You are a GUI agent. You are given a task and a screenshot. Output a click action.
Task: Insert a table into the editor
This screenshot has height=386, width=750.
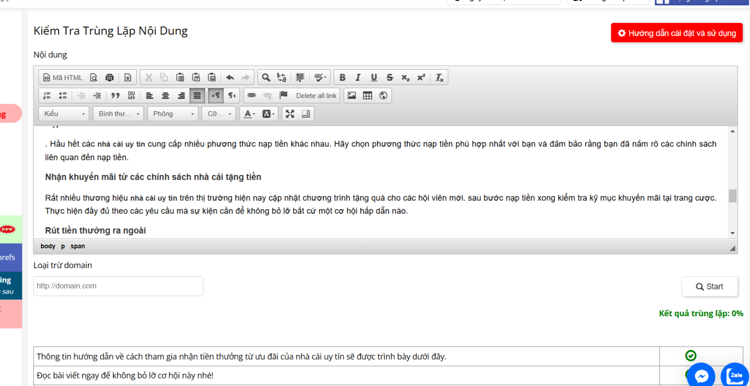(x=368, y=96)
